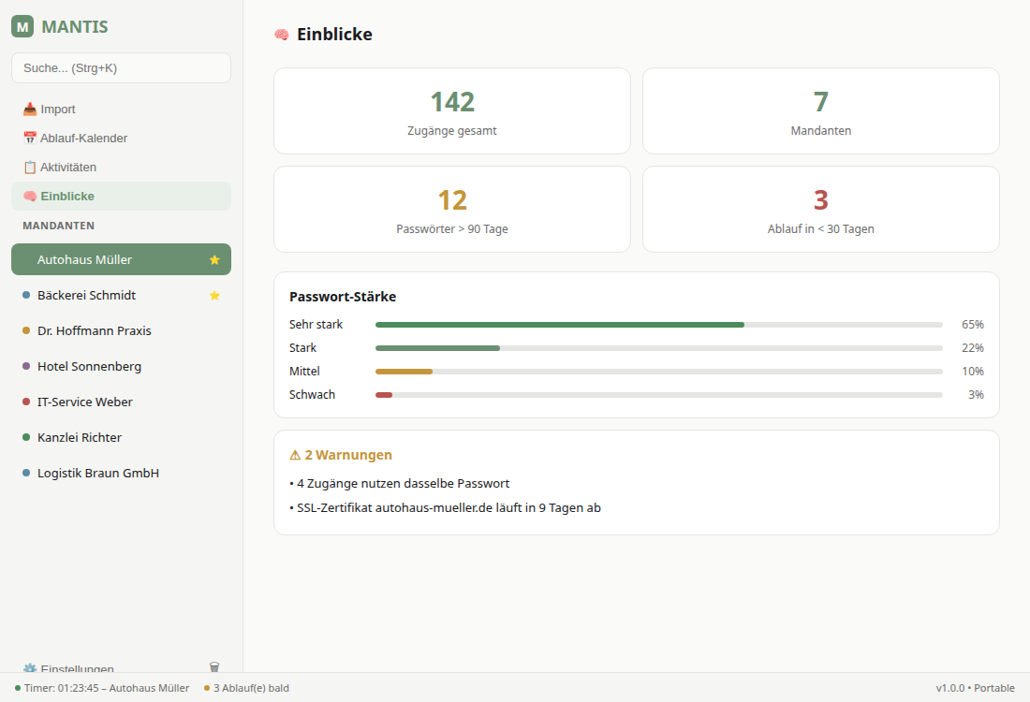The height and width of the screenshot is (702, 1030).
Task: Open Aktivitäten via its clipboard icon
Action: pos(30,168)
